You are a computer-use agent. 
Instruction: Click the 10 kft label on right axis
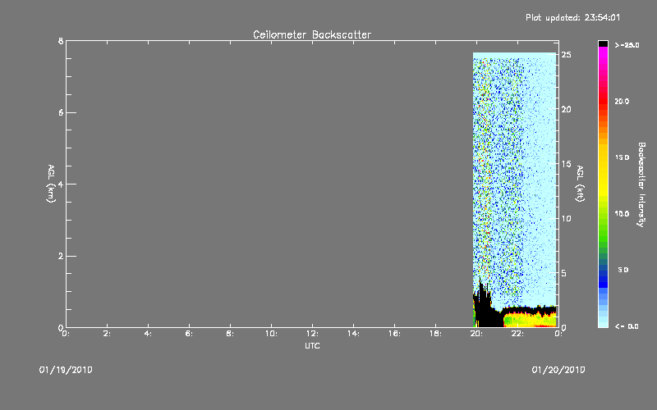point(566,218)
